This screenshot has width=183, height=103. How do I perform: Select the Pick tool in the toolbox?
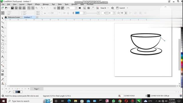point(3,18)
